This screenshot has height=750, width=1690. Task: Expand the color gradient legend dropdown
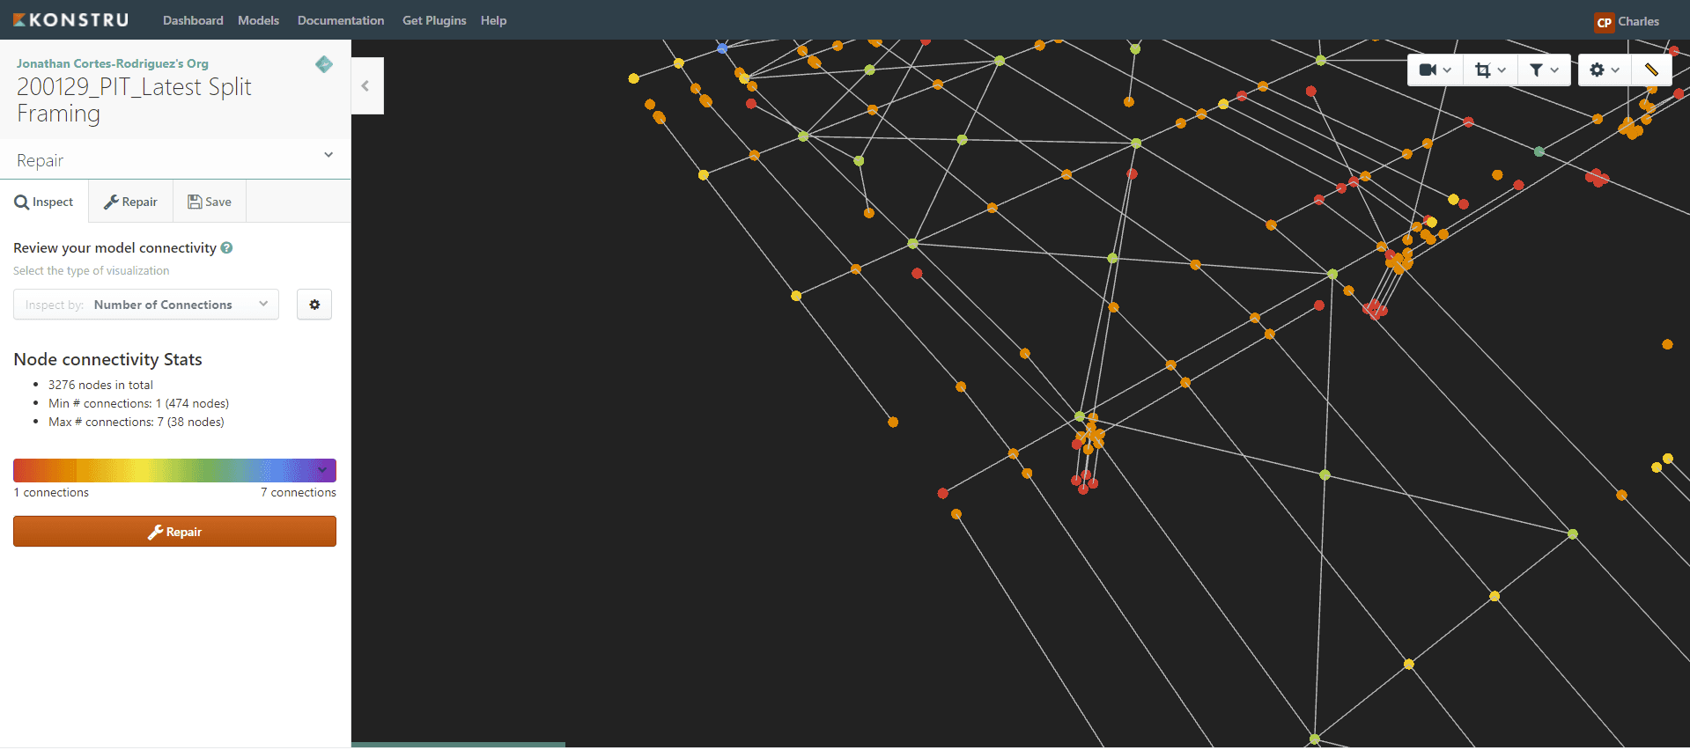(x=322, y=470)
